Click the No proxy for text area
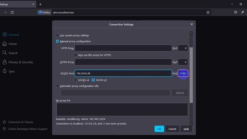247x139 pixels. click(122, 110)
